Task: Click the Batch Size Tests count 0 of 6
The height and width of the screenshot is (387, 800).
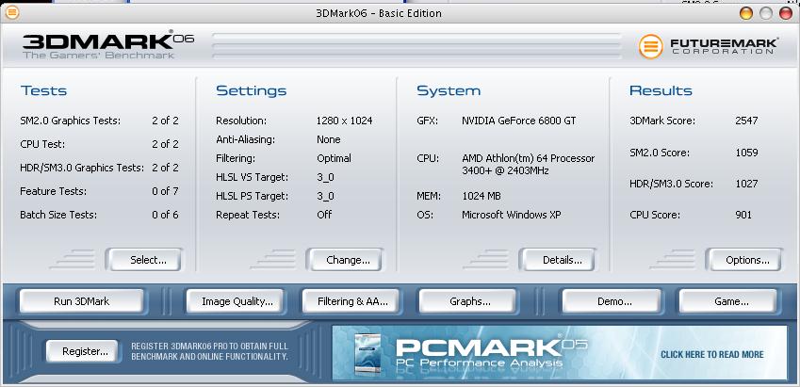Action: [x=165, y=215]
